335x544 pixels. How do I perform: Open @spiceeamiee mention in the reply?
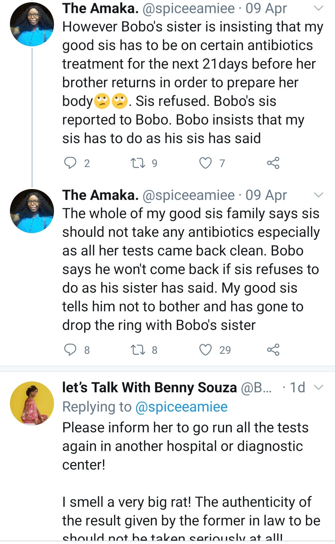click(x=181, y=407)
